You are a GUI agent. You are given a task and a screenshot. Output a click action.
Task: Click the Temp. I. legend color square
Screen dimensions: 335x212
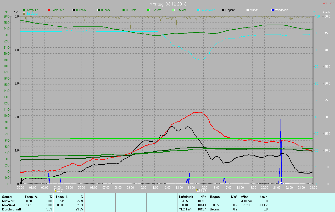[24, 10]
